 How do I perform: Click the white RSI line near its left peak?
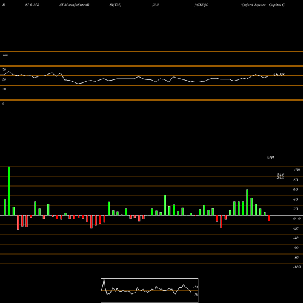coord(8,72)
